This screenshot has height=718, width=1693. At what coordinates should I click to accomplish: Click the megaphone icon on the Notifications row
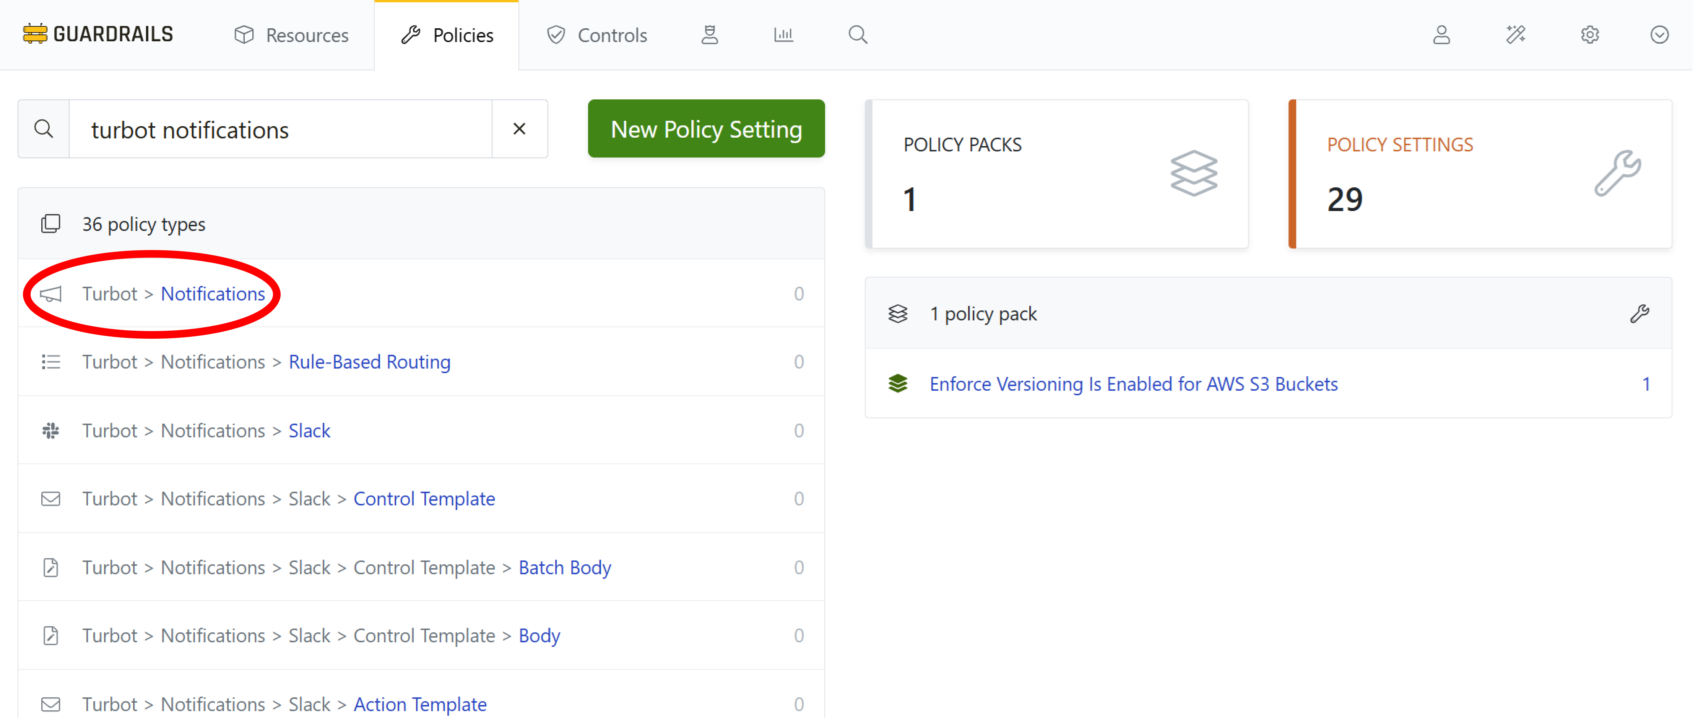[x=52, y=294]
